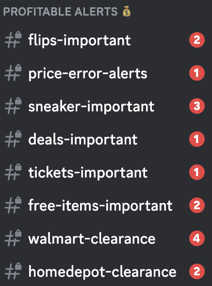Select the locked hash icon beside free-items-important
This screenshot has width=212, height=286.
[x=13, y=205]
